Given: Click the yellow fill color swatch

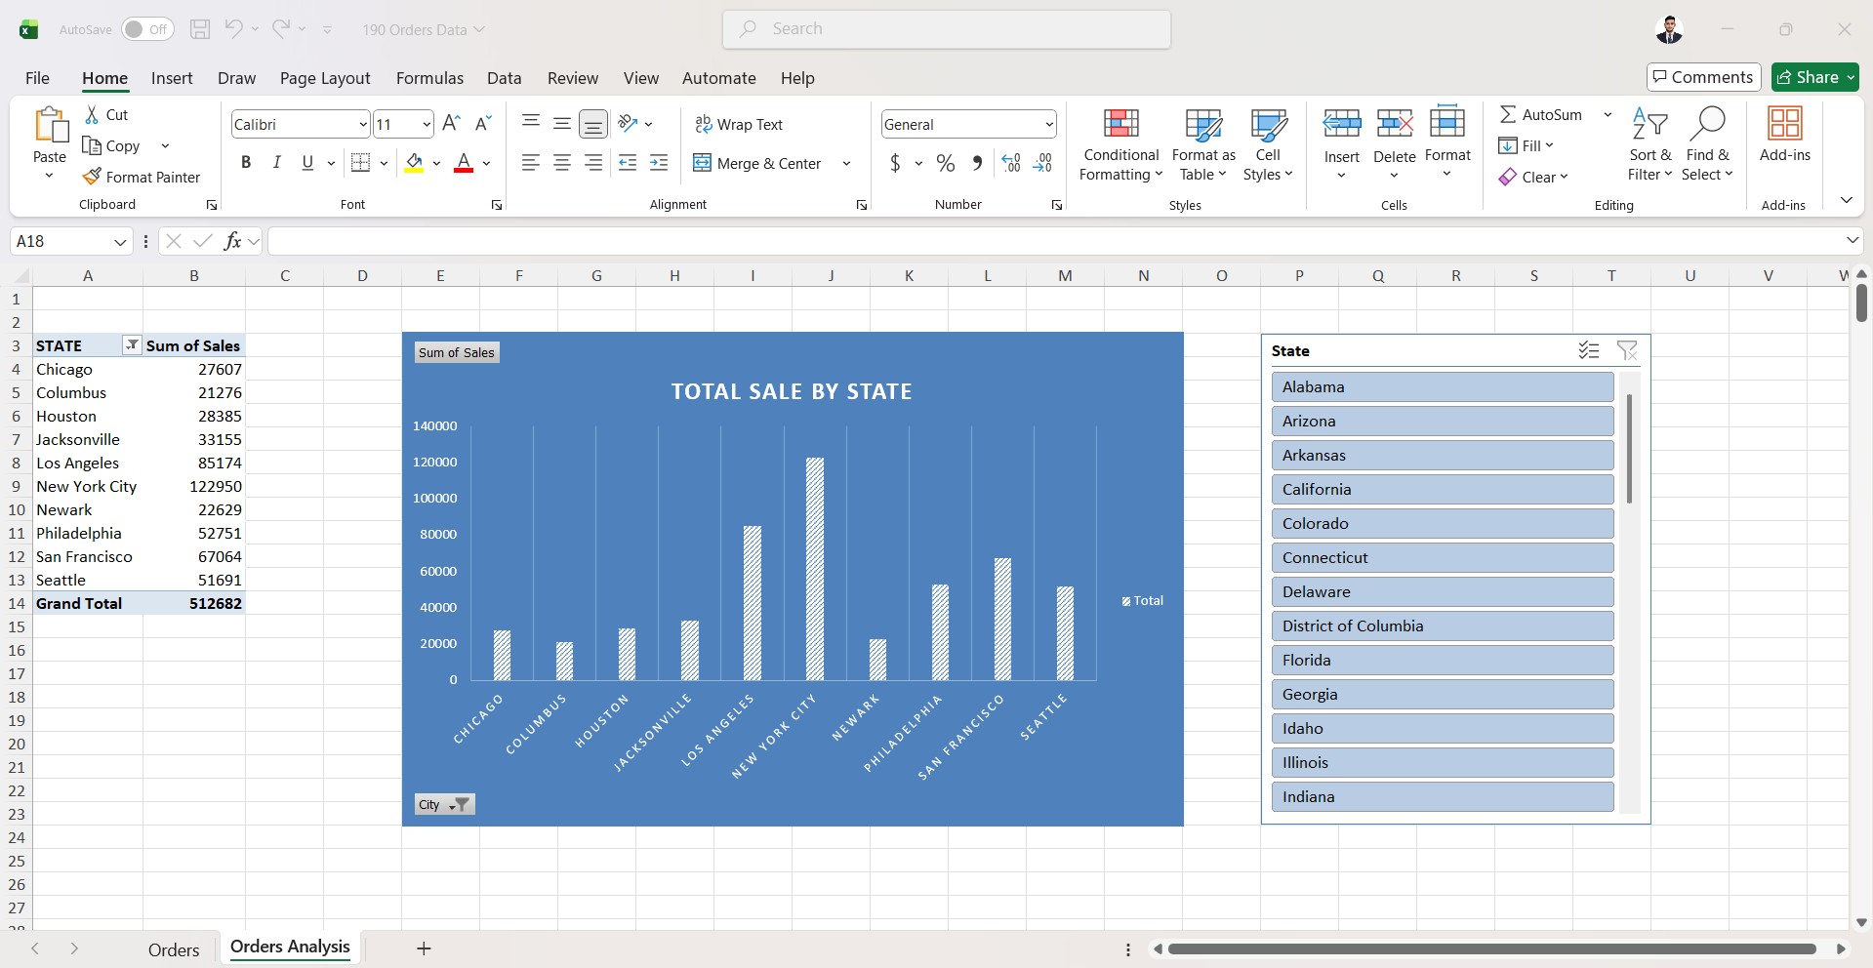Looking at the screenshot, I should pyautogui.click(x=414, y=163).
